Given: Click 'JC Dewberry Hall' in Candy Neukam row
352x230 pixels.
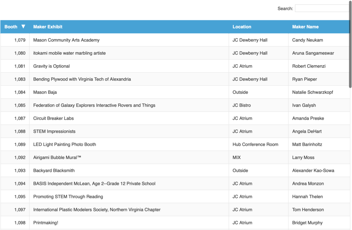Looking at the screenshot, I should [x=250, y=40].
